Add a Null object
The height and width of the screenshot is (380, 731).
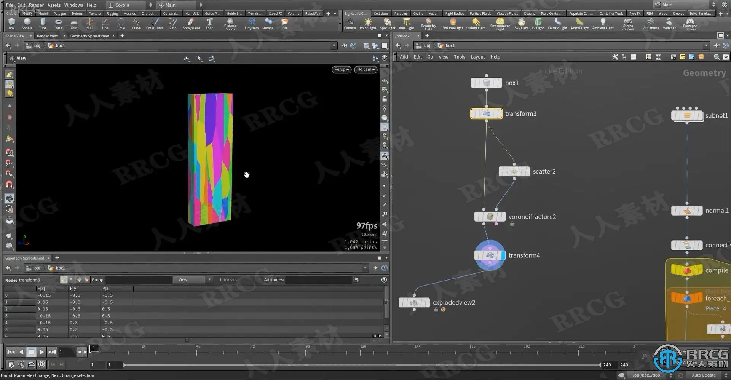point(89,24)
